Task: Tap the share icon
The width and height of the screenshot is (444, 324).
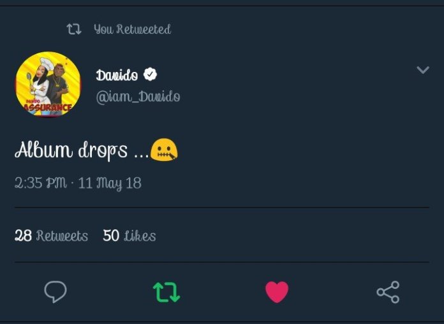Action: tap(387, 292)
